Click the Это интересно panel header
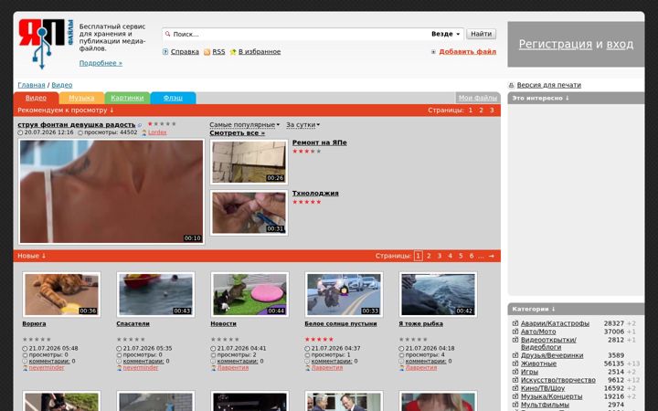Image resolution: width=658 pixels, height=411 pixels. point(576,98)
